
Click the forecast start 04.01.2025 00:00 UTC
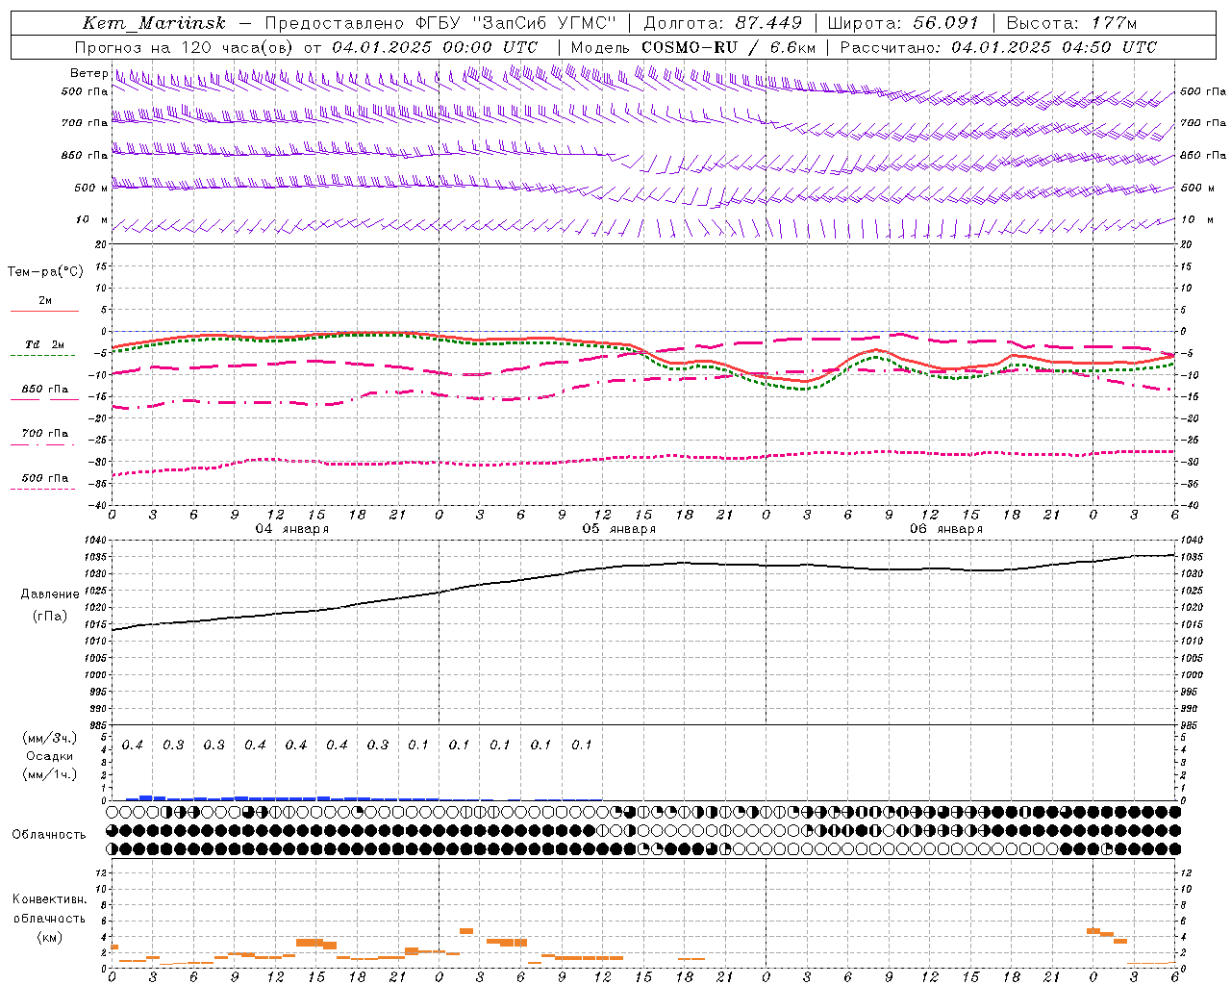click(435, 47)
